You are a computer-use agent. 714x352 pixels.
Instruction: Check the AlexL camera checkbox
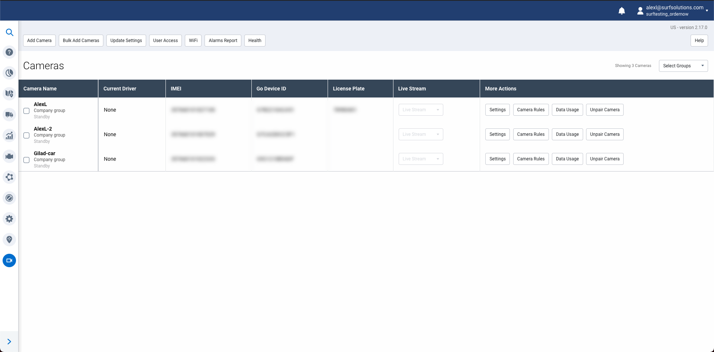coord(26,111)
